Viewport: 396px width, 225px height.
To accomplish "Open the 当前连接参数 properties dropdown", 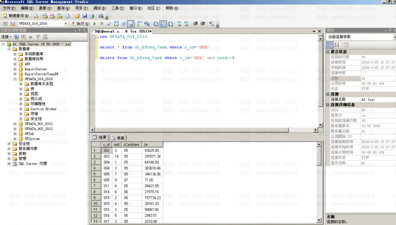I will tap(394, 37).
